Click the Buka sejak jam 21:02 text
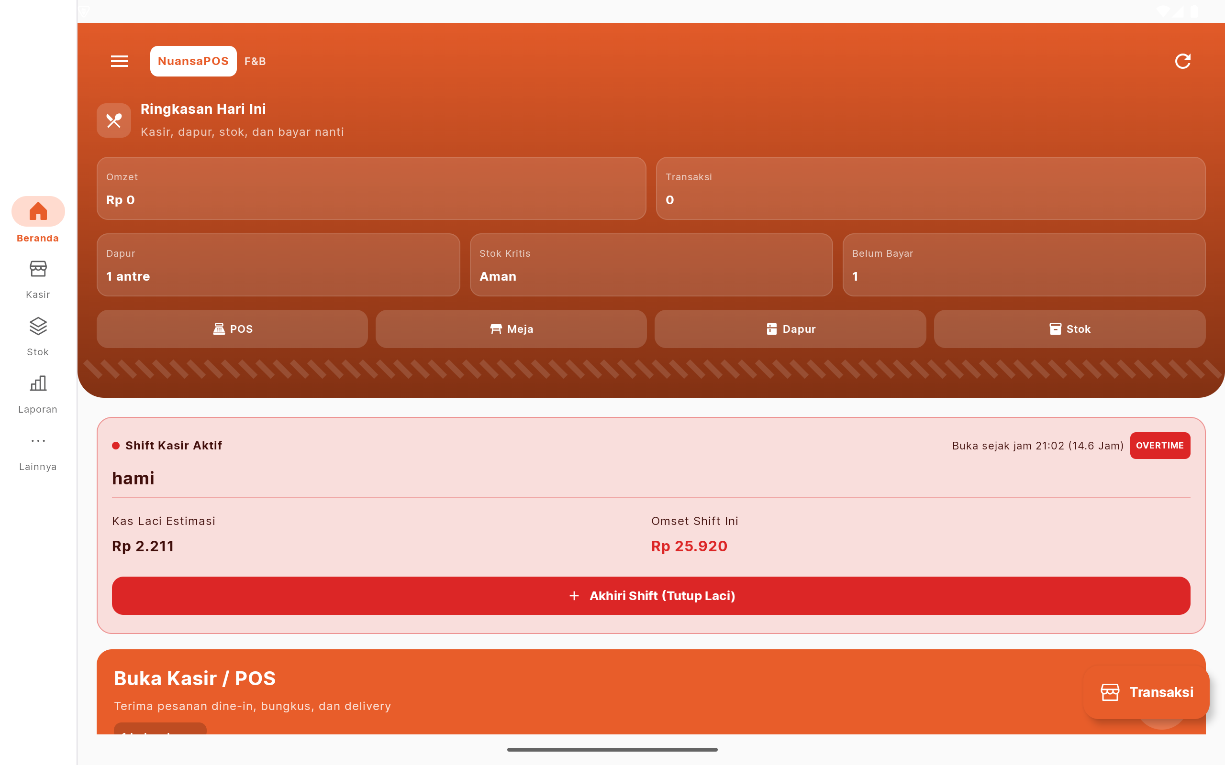1225x765 pixels. click(1038, 446)
